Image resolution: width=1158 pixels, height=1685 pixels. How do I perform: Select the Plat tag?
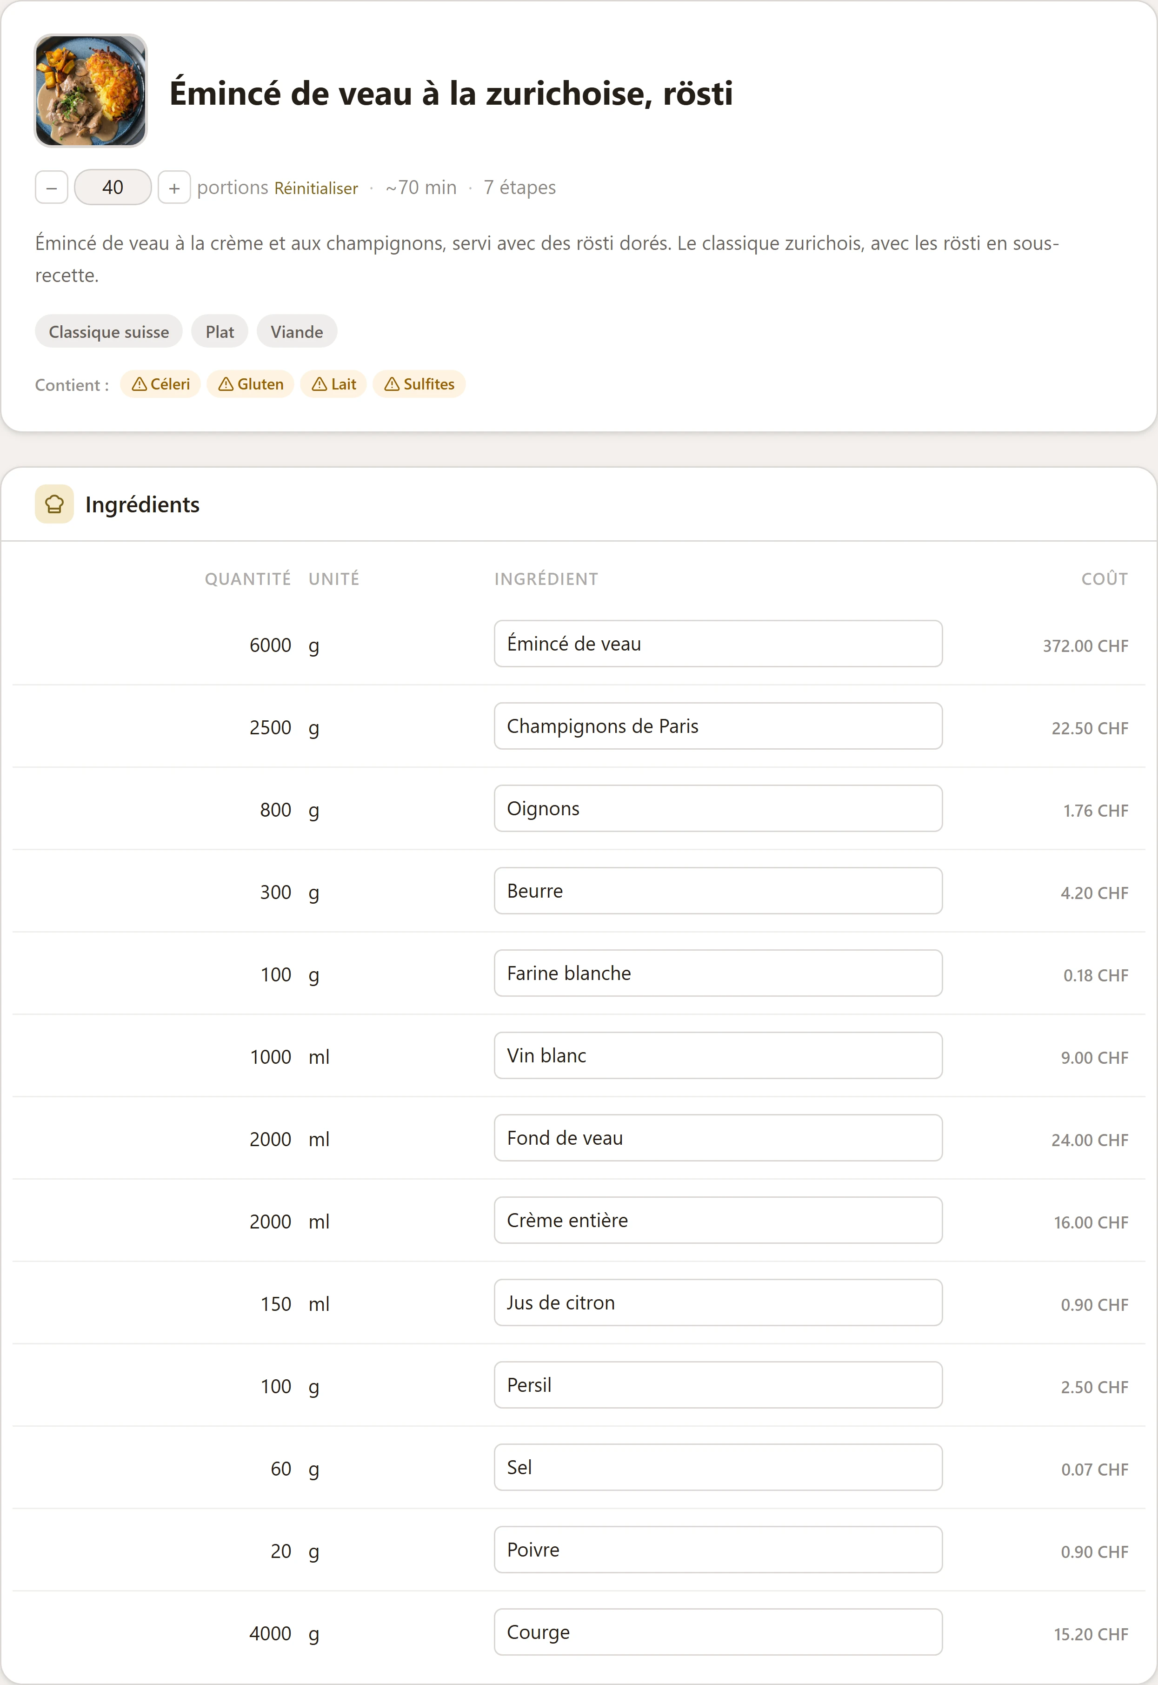(220, 332)
